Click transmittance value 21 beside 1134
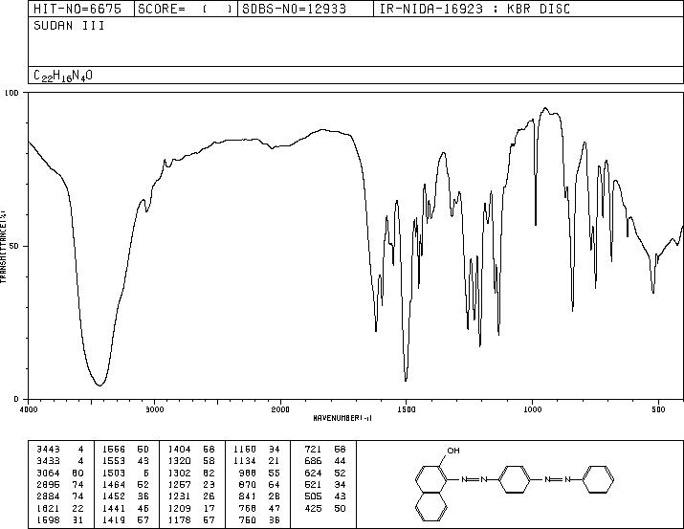The image size is (684, 529). [274, 461]
